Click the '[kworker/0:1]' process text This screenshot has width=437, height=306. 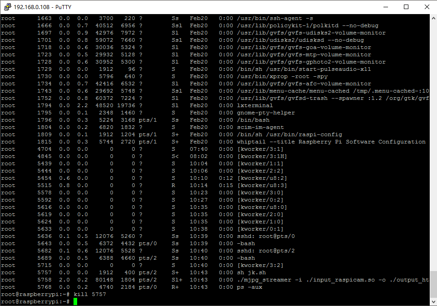260,229
